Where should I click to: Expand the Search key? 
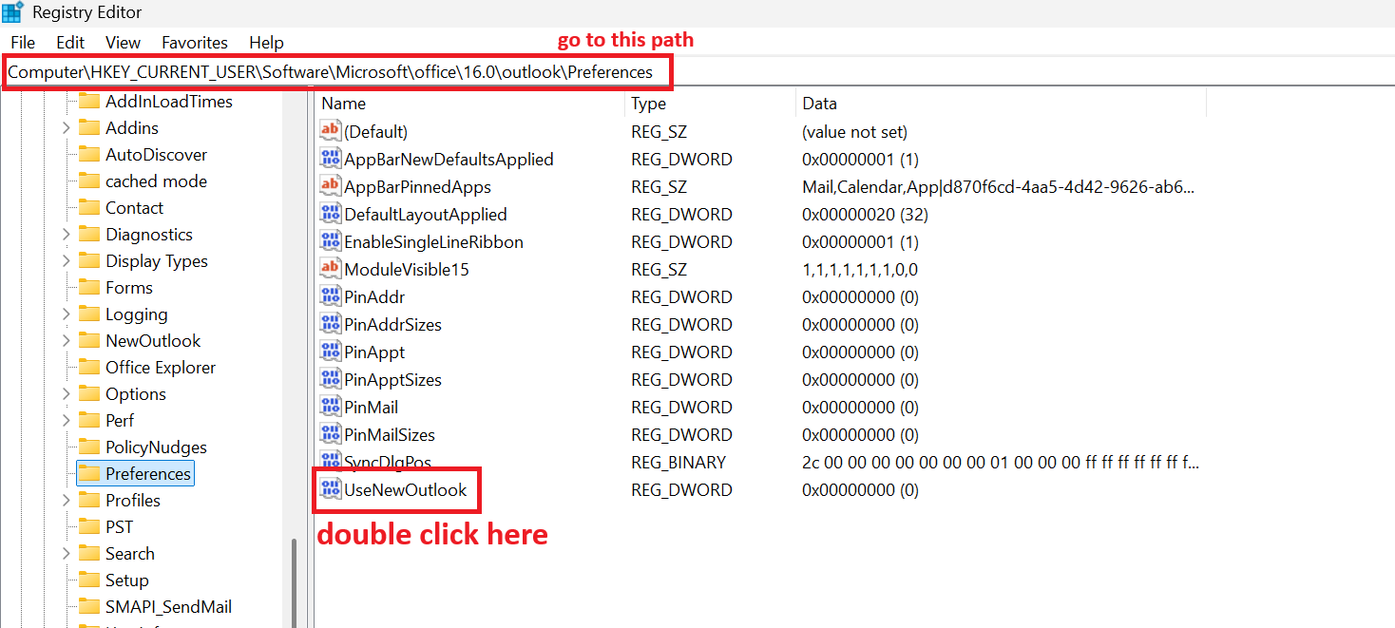pyautogui.click(x=66, y=553)
